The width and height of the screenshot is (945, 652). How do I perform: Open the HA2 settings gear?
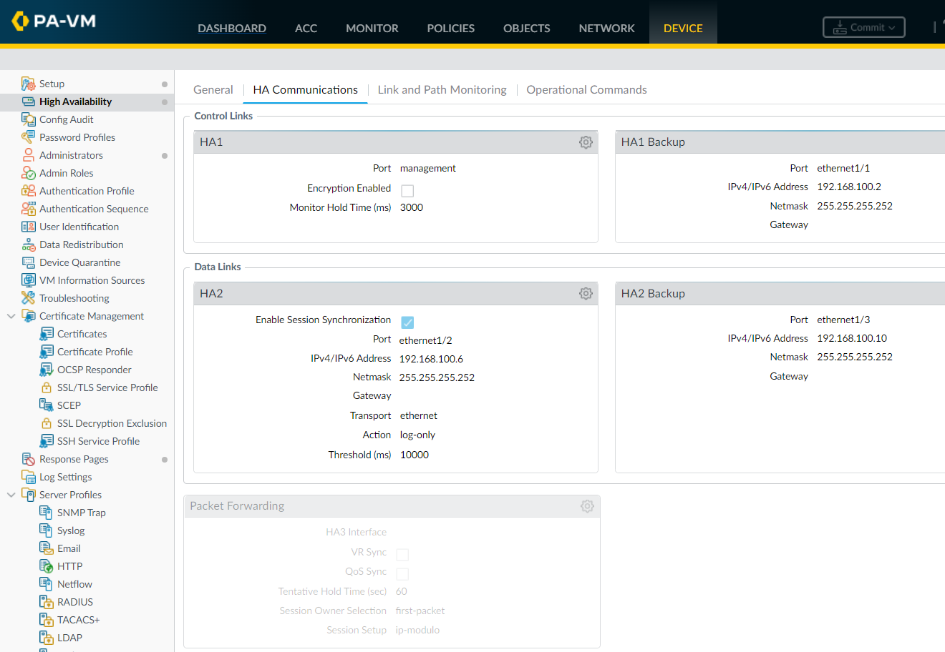point(586,293)
